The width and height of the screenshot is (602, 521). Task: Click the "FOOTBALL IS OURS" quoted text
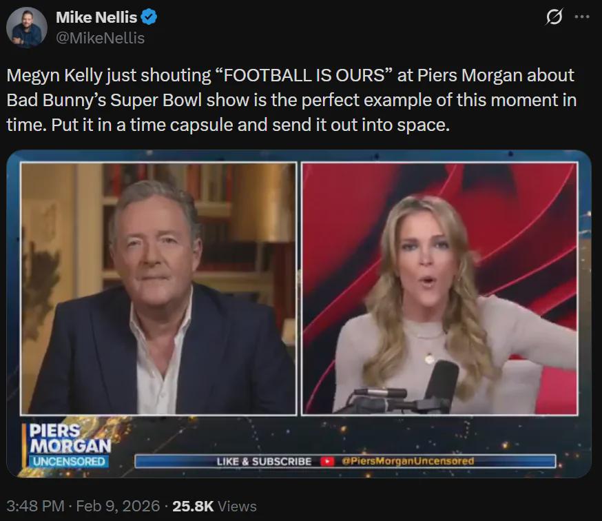[304, 75]
